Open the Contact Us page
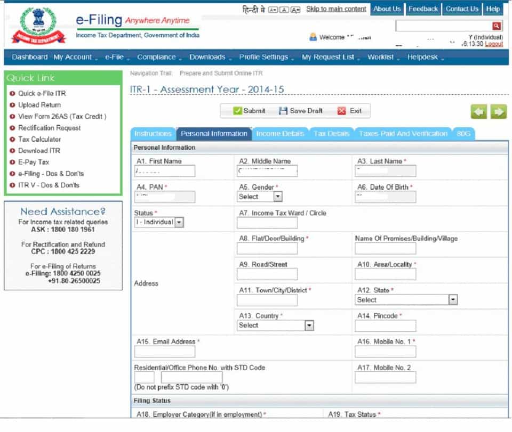 click(462, 9)
